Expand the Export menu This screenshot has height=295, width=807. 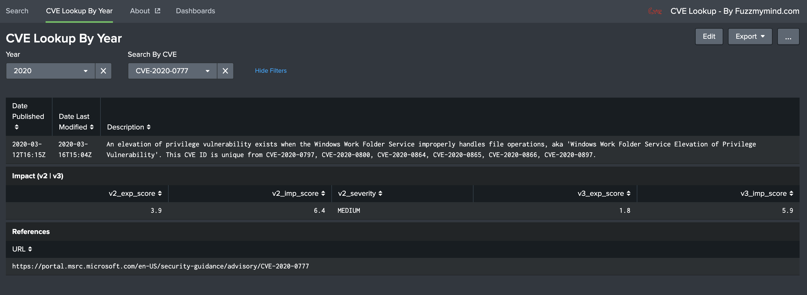[x=750, y=37]
